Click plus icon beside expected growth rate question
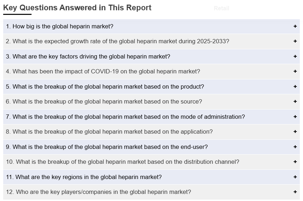 point(295,41)
